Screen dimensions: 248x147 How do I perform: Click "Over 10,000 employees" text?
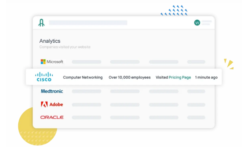coord(129,78)
